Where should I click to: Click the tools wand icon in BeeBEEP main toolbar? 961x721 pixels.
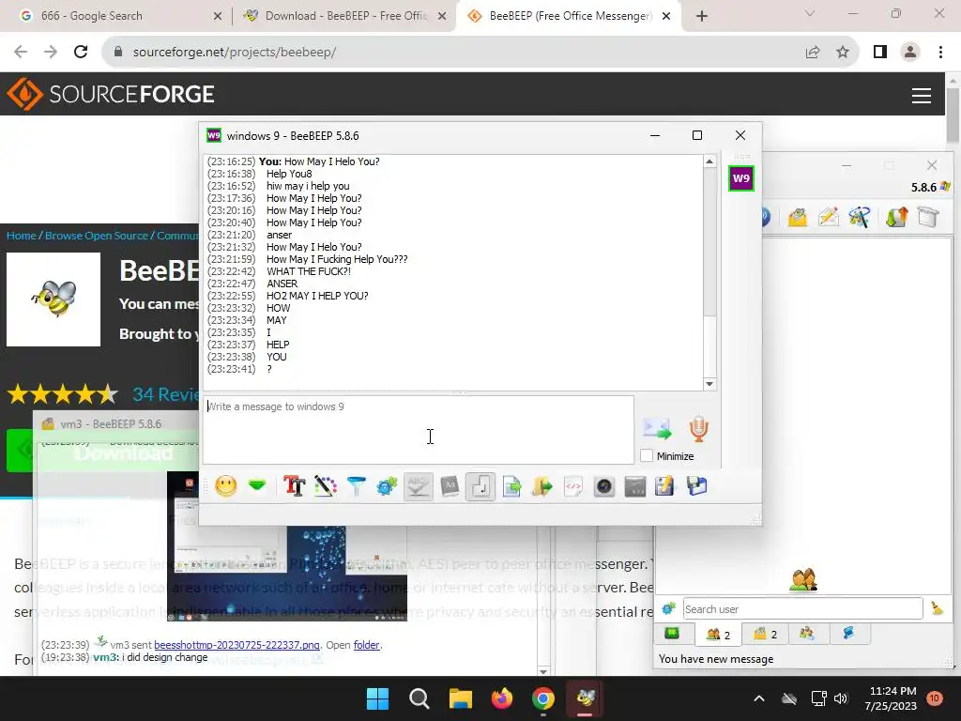[x=860, y=217]
